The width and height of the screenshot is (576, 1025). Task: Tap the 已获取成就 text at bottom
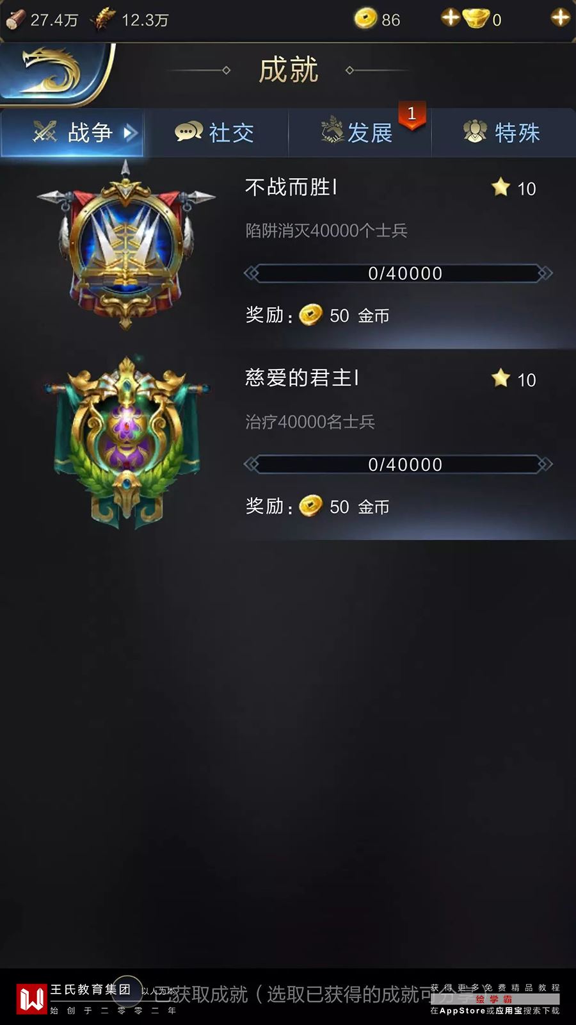click(x=200, y=994)
